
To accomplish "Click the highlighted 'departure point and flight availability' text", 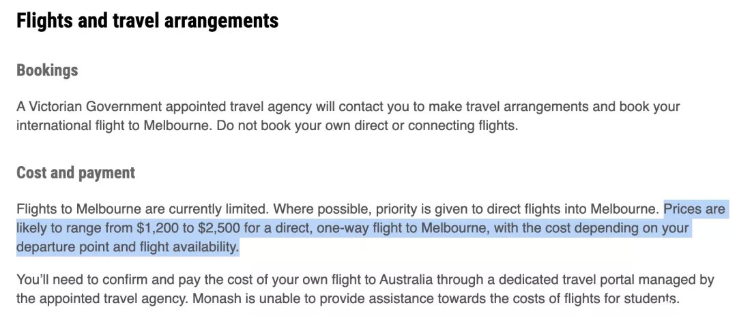I will [127, 247].
